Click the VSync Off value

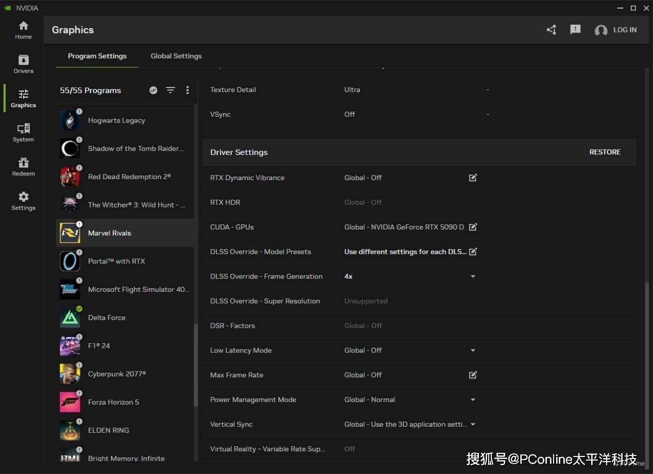(350, 114)
